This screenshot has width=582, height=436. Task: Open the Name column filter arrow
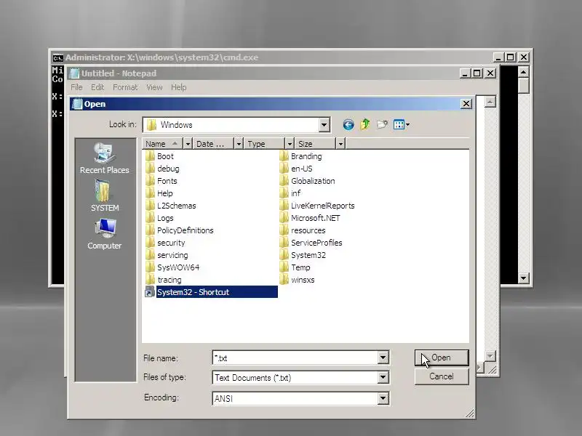pyautogui.click(x=188, y=143)
